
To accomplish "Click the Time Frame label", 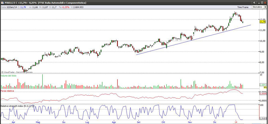I will [243, 7].
